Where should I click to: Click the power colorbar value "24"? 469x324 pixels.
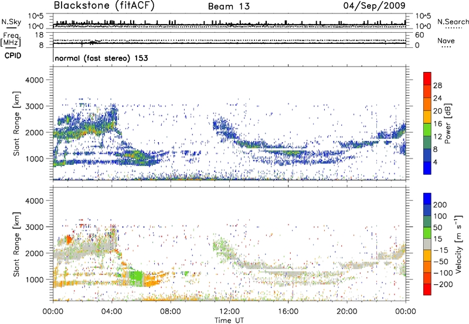(437, 98)
